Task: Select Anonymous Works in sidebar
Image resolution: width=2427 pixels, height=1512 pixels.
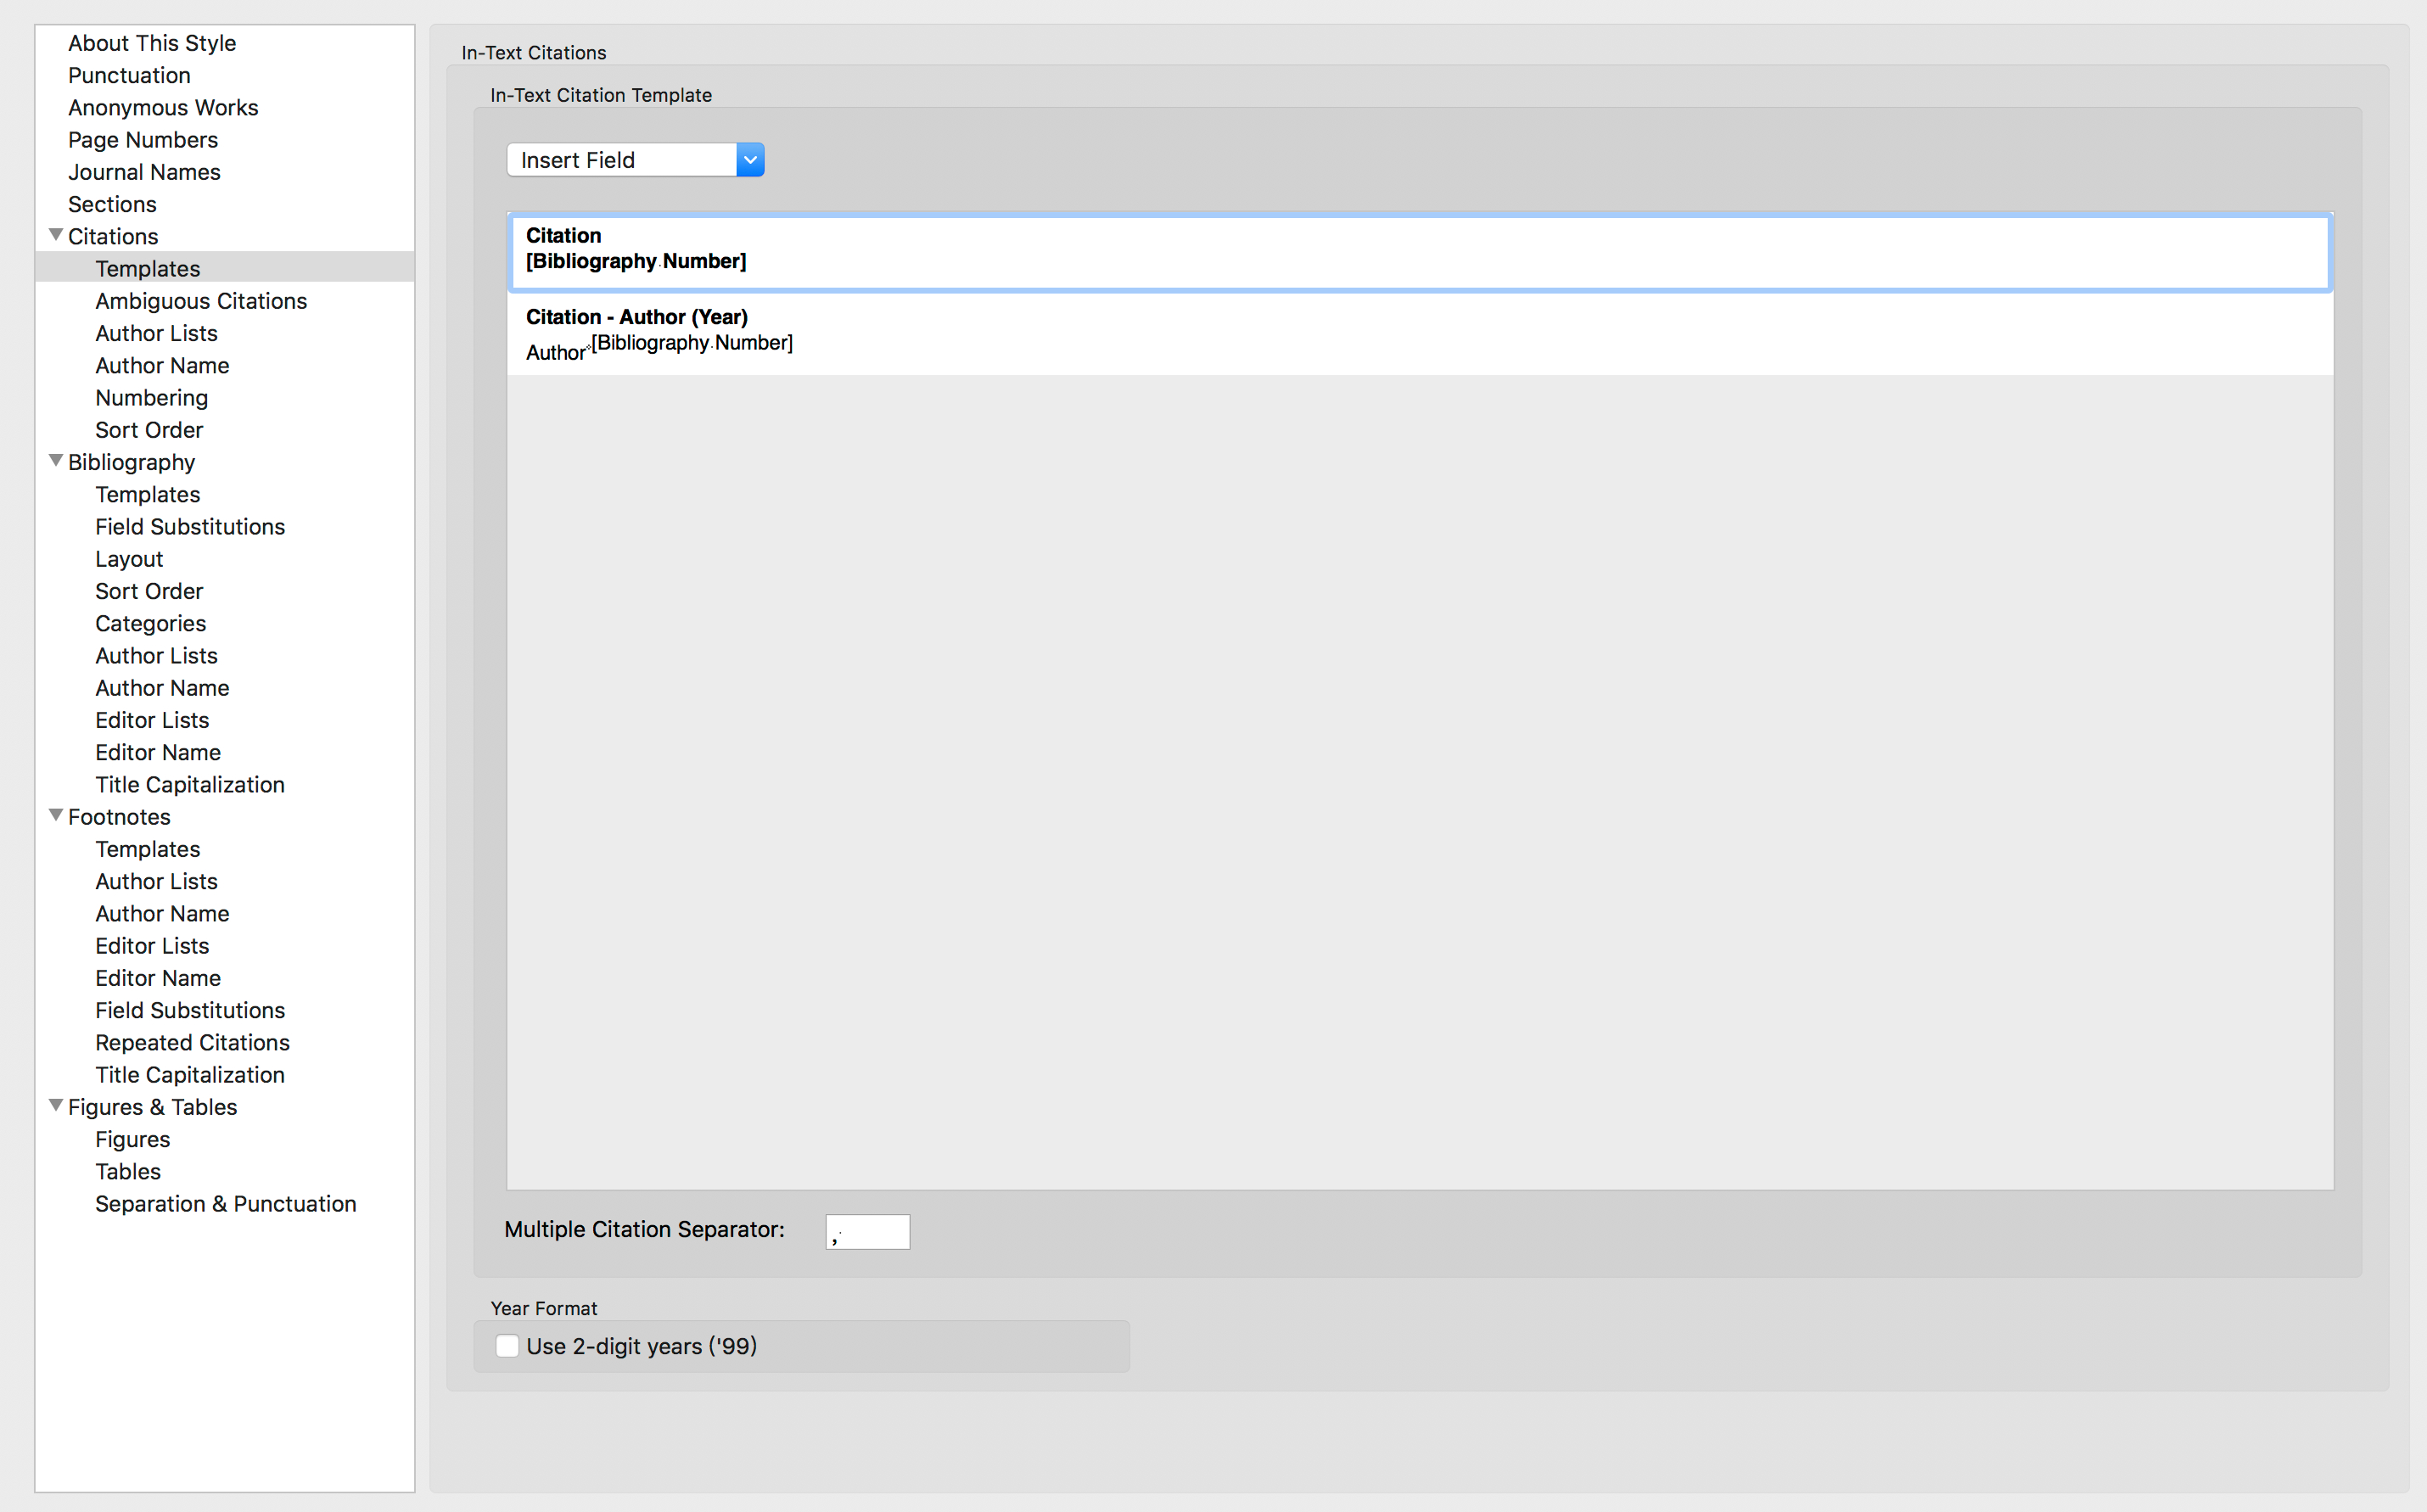Action: pos(162,108)
